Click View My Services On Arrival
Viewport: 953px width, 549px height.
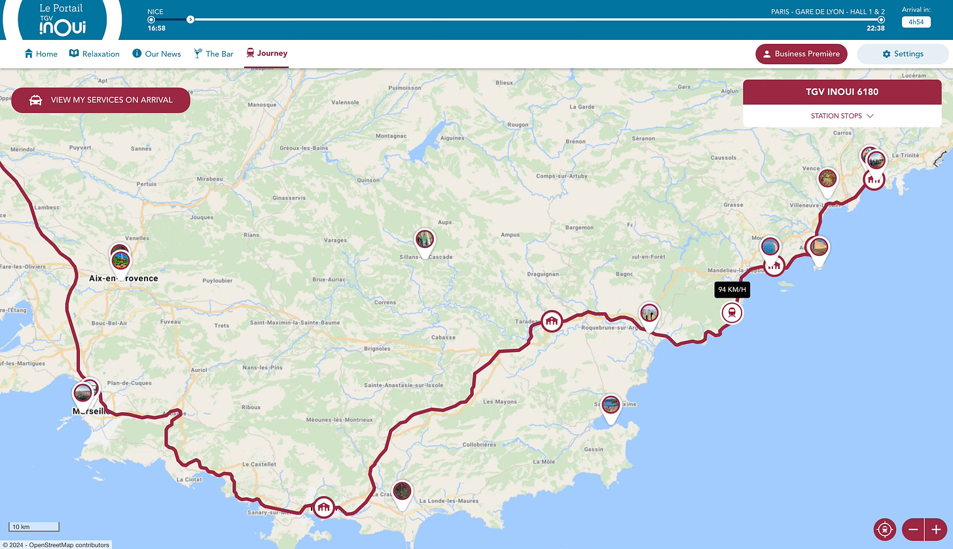(101, 100)
